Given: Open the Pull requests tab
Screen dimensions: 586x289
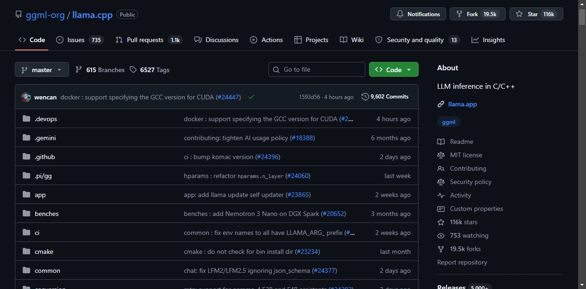Looking at the screenshot, I should (149, 40).
